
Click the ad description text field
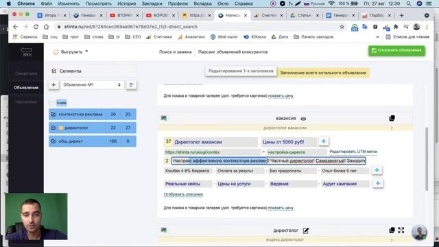pos(269,161)
